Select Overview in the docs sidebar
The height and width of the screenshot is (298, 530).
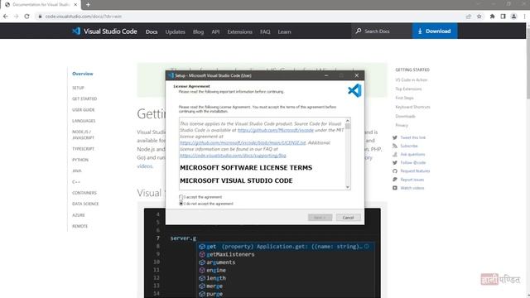(83, 74)
